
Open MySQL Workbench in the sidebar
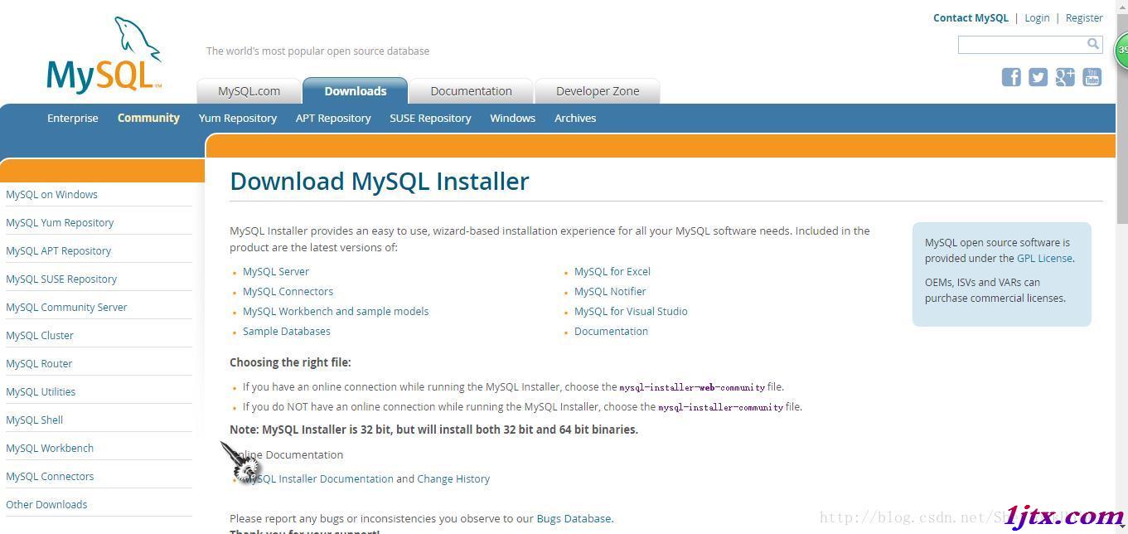[x=50, y=448]
